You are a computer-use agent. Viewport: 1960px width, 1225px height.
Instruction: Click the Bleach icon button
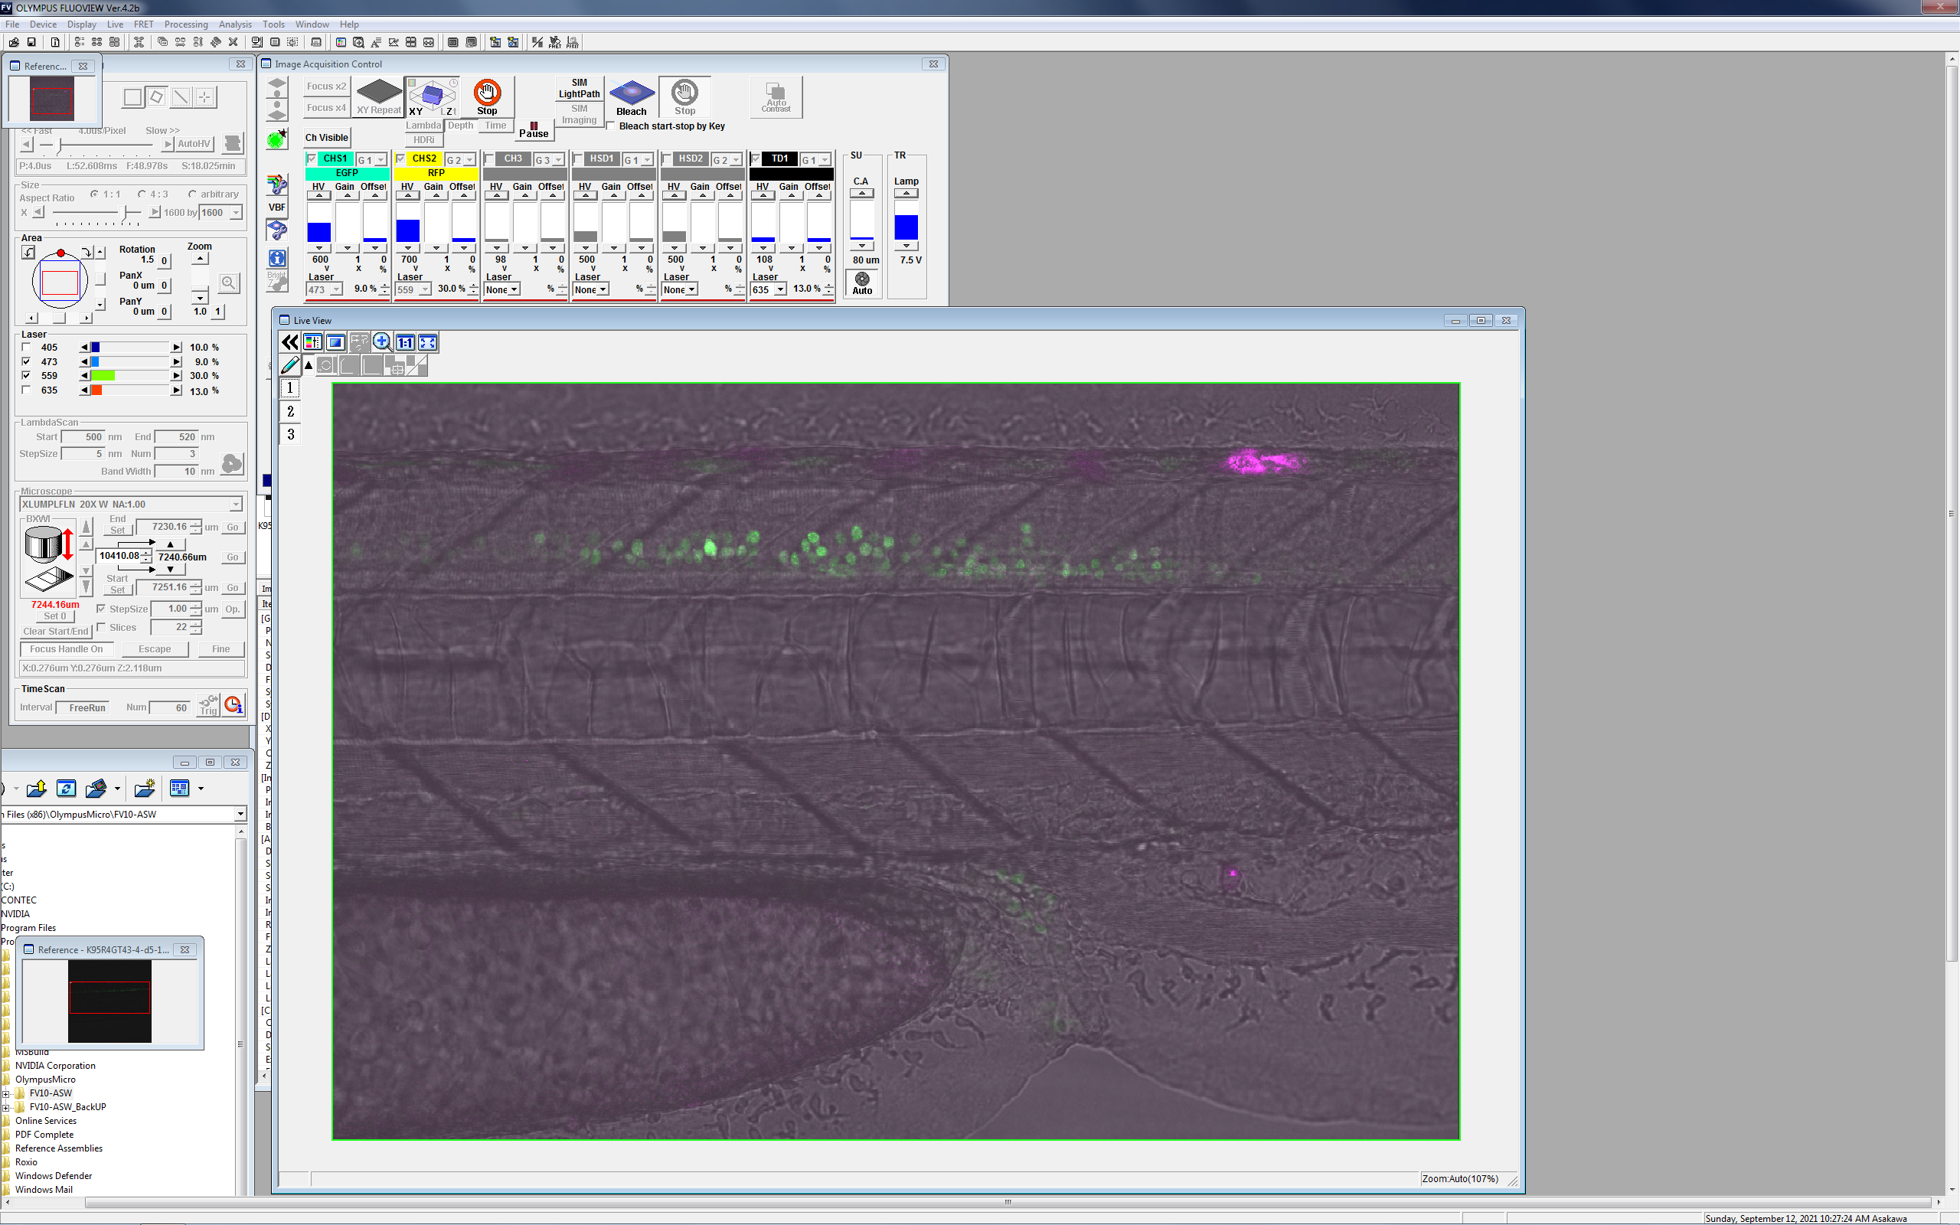[631, 96]
